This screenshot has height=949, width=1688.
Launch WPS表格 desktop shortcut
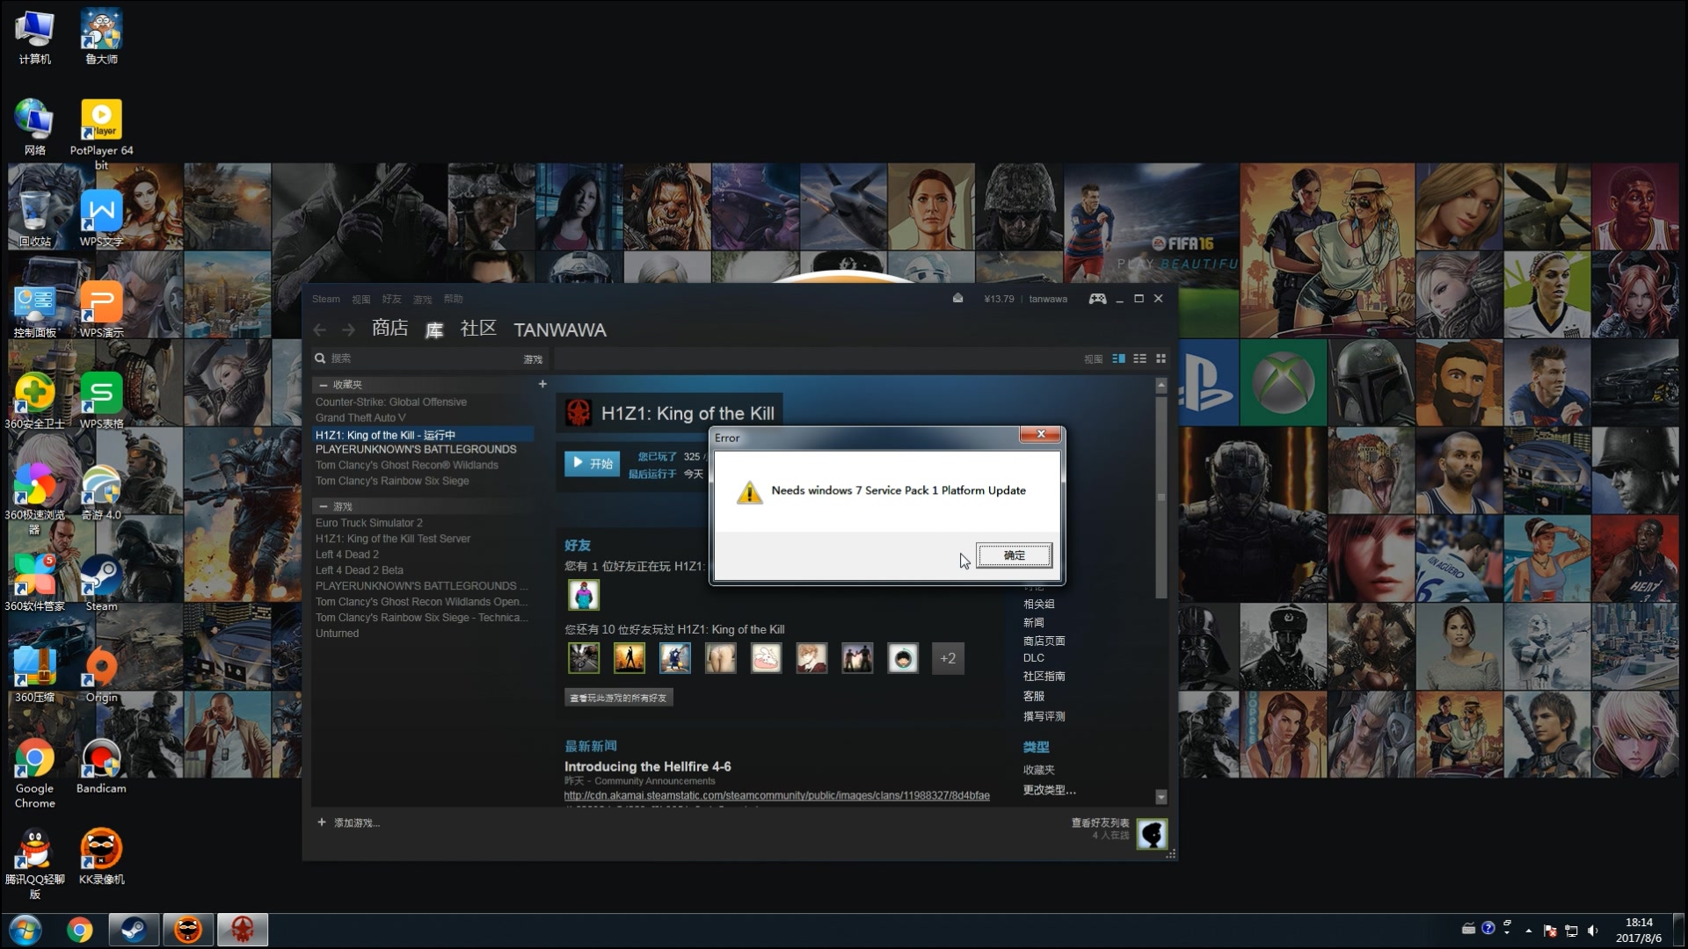101,401
